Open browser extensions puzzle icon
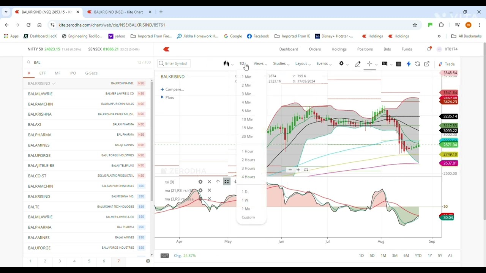 click(441, 25)
